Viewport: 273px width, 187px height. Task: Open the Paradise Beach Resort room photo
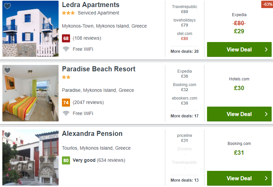pyautogui.click(x=31, y=93)
